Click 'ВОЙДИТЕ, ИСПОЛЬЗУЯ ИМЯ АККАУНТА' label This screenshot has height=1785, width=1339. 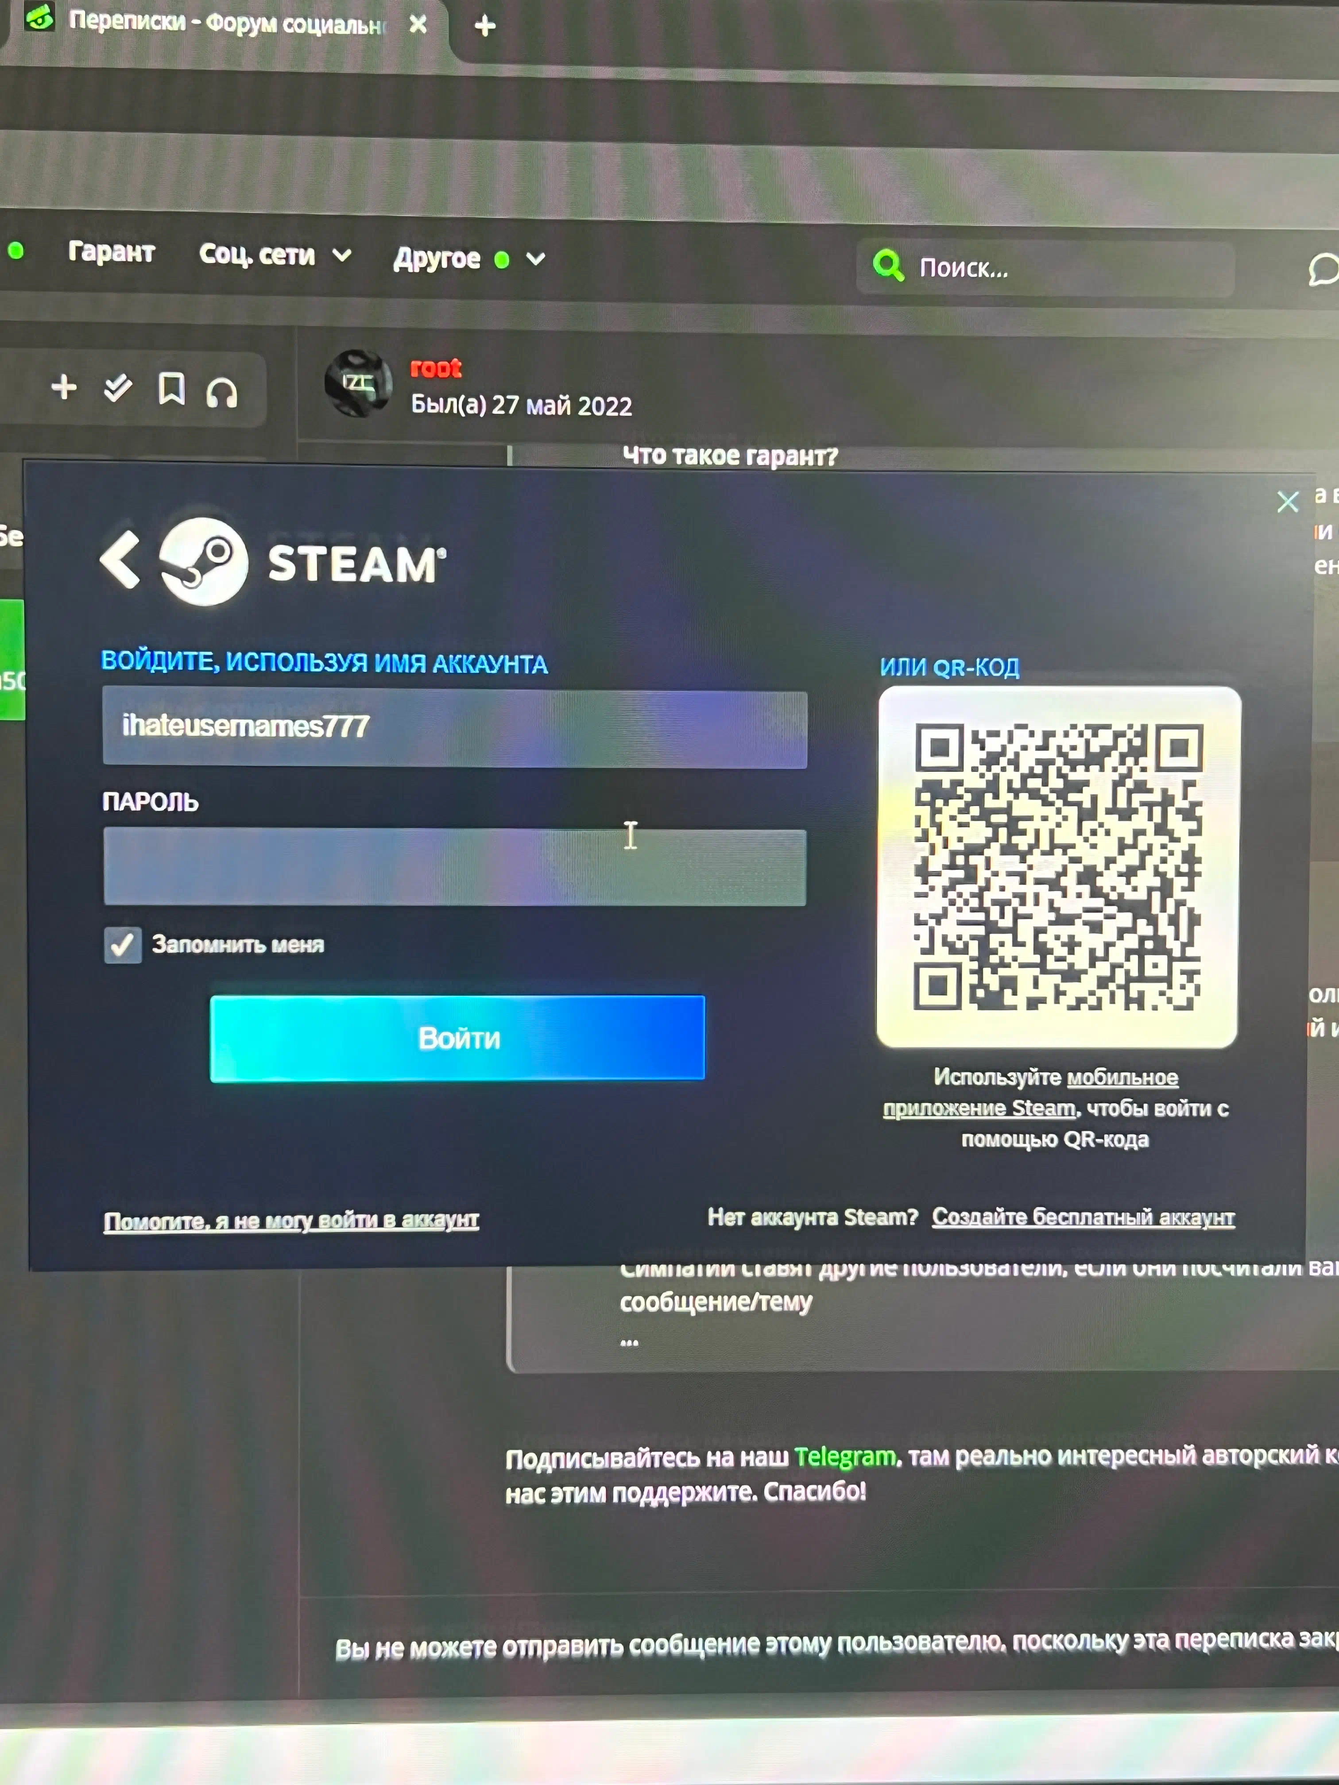pos(324,663)
